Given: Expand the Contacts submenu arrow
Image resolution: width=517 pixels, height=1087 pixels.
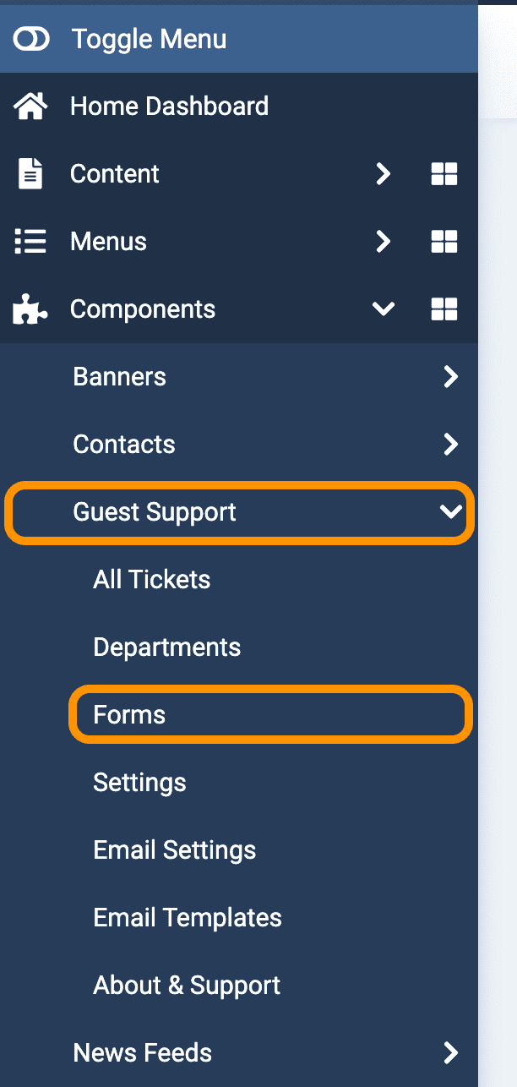Looking at the screenshot, I should click(451, 445).
